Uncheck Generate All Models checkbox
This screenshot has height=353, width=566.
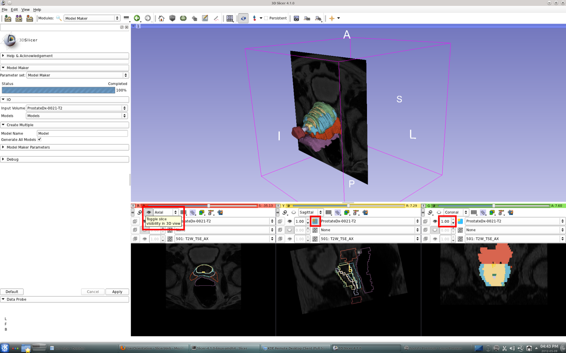(x=39, y=139)
